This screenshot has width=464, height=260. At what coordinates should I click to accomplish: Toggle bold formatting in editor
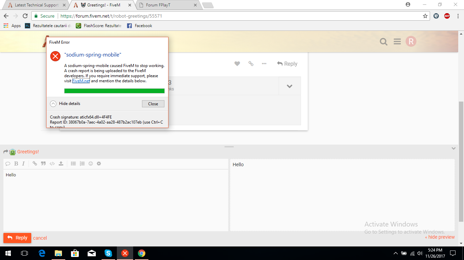[16, 164]
